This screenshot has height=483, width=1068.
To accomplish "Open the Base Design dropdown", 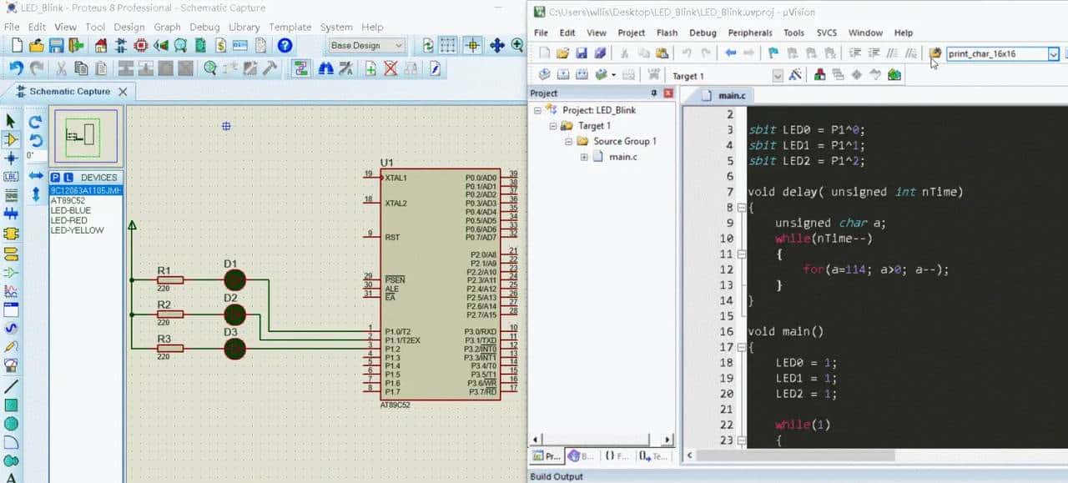I will coord(366,46).
